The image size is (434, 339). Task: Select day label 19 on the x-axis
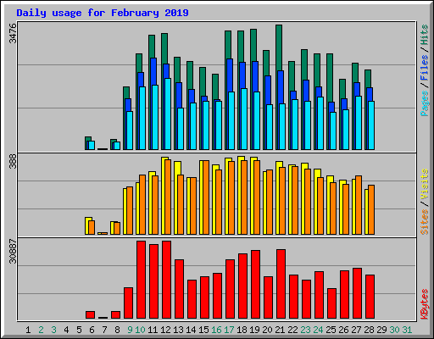(x=254, y=330)
